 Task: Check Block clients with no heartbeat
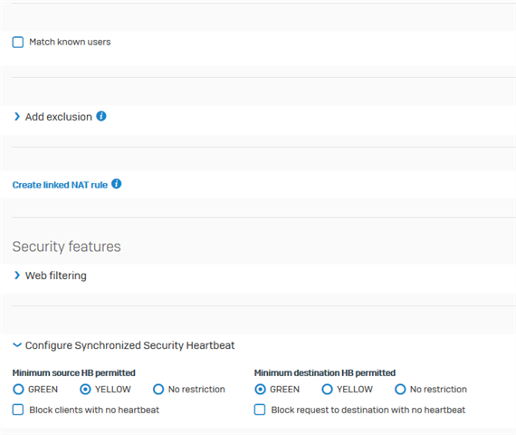tap(18, 410)
